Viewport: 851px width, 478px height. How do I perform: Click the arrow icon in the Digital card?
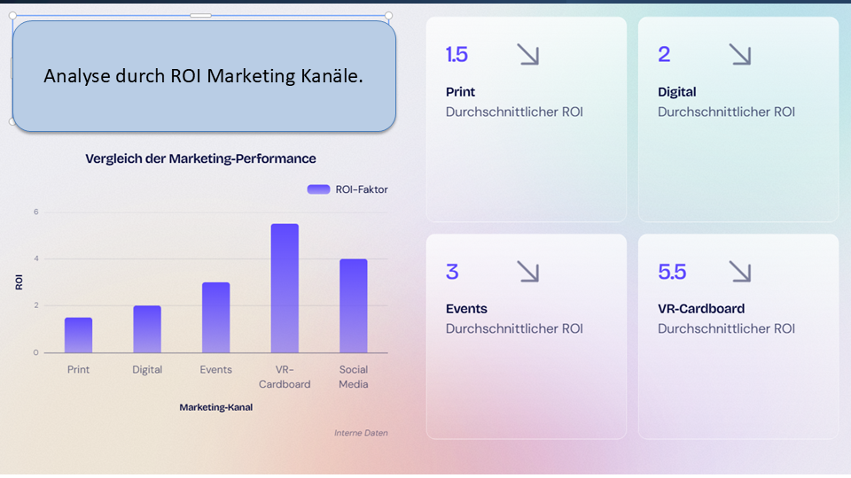click(x=739, y=55)
